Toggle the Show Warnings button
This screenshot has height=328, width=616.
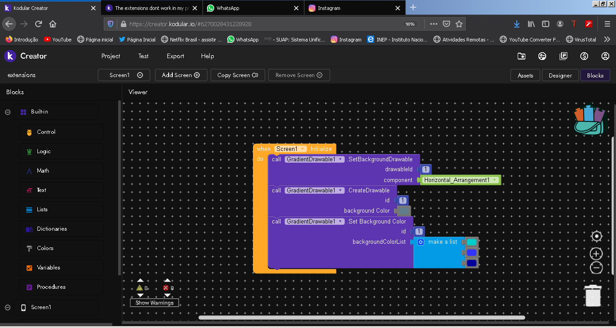tap(155, 303)
